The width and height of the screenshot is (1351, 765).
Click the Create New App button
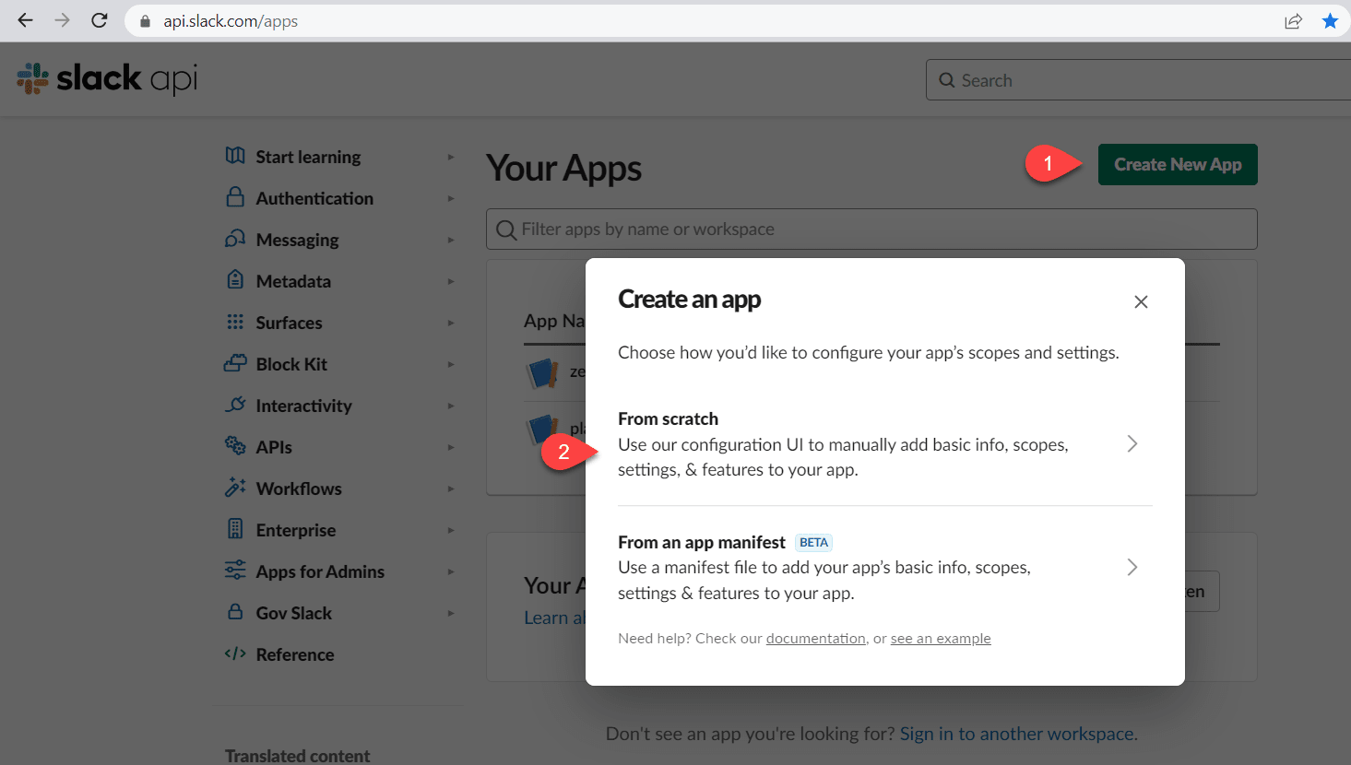point(1178,164)
